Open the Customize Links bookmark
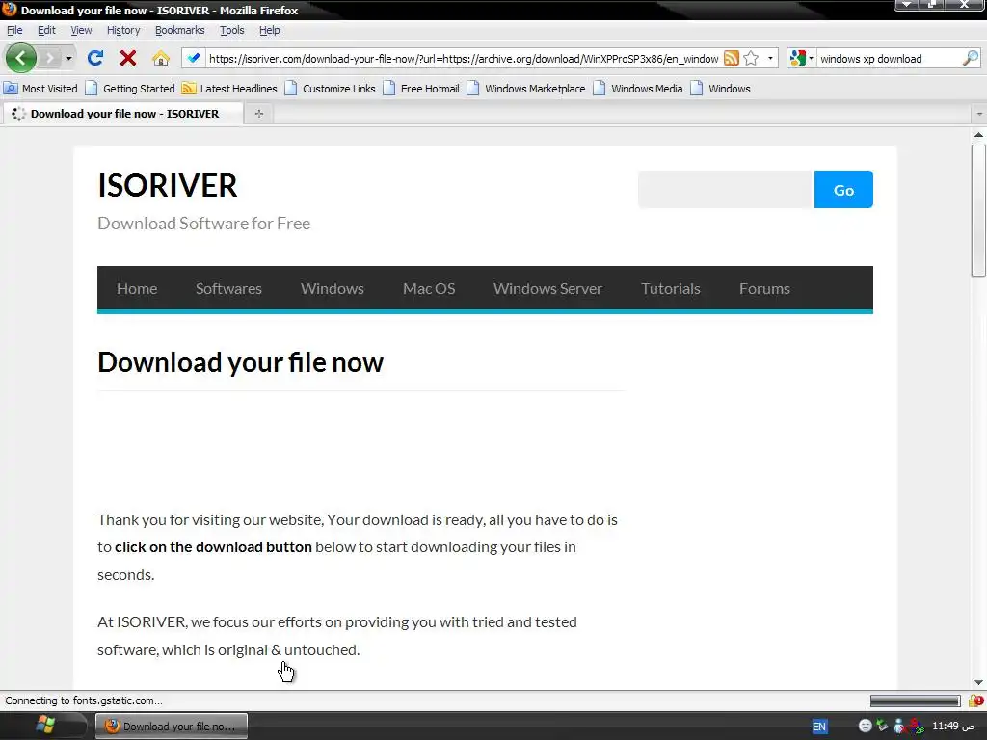This screenshot has height=740, width=987. click(331, 89)
